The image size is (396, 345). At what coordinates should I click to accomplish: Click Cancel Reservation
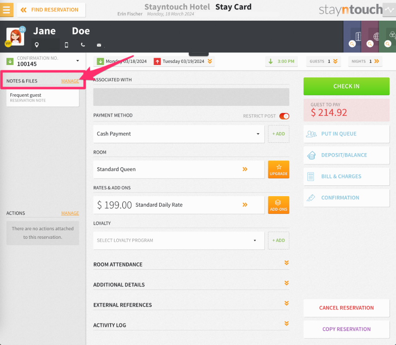pos(346,308)
